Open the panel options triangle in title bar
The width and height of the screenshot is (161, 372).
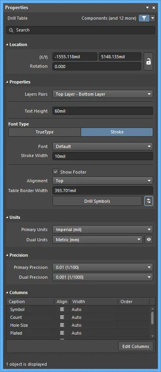pyautogui.click(x=148, y=8)
